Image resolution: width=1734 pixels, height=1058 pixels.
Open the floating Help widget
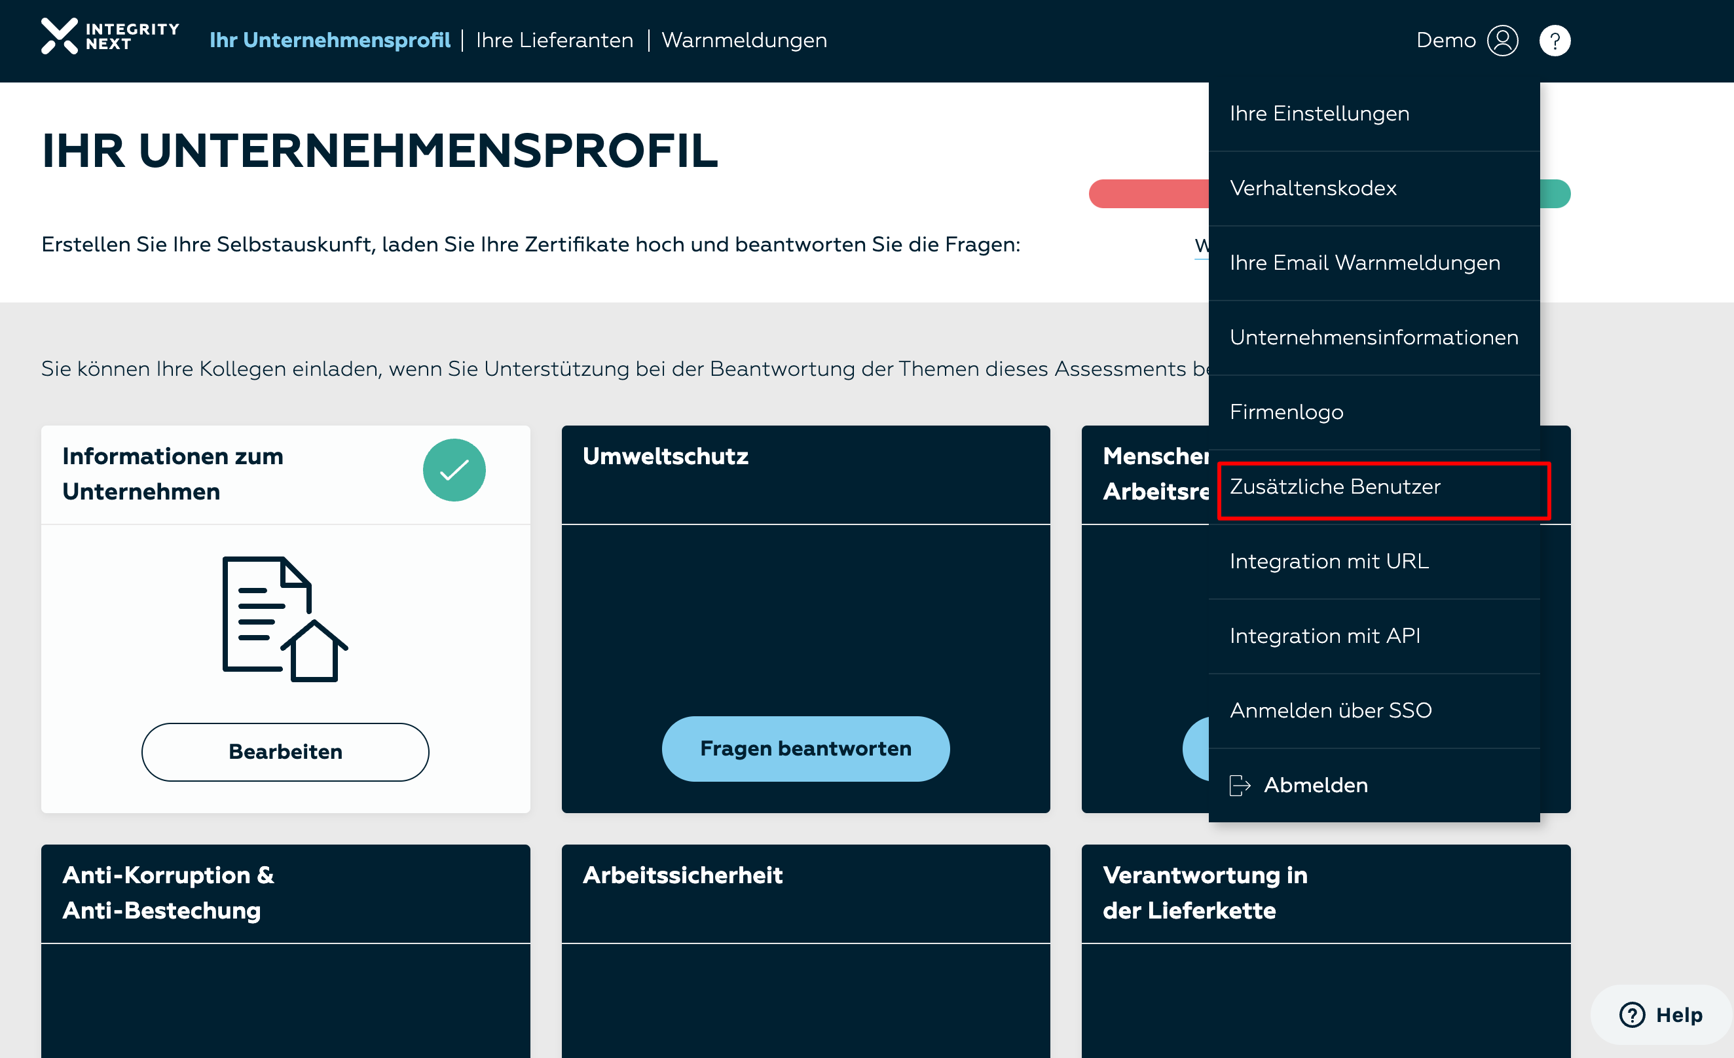[x=1660, y=1014]
